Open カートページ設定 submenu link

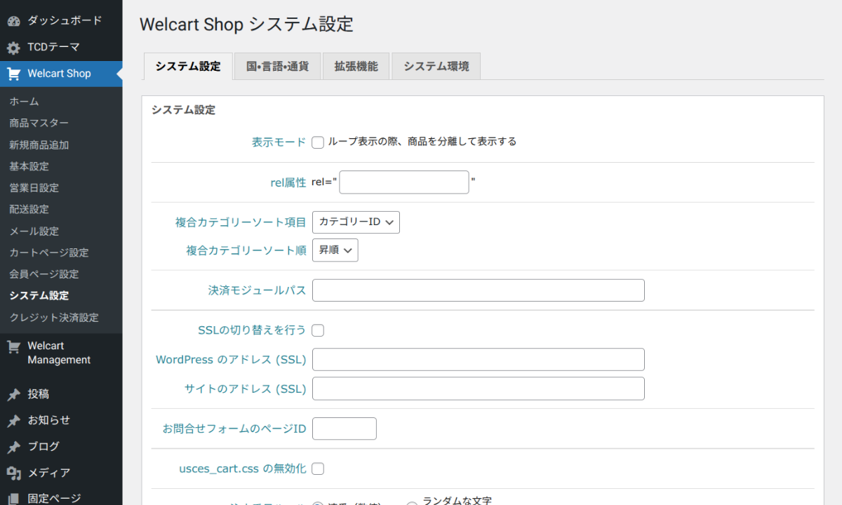[x=48, y=252]
